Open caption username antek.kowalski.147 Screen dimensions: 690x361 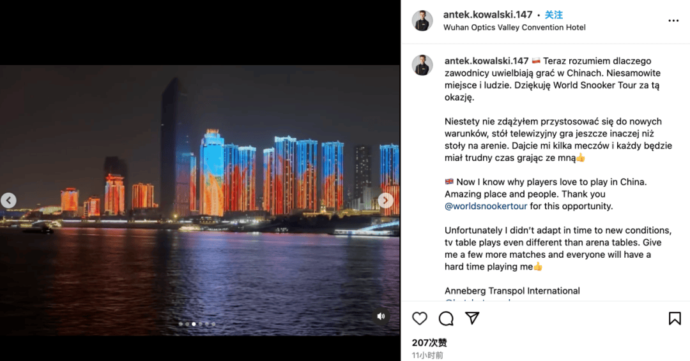pos(486,61)
